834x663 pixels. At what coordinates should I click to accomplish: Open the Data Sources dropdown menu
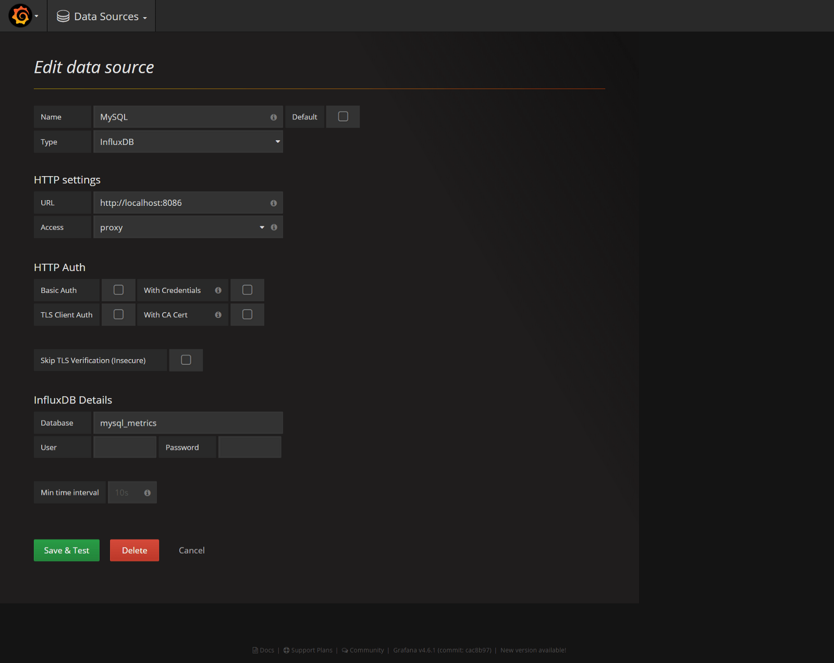tap(107, 17)
